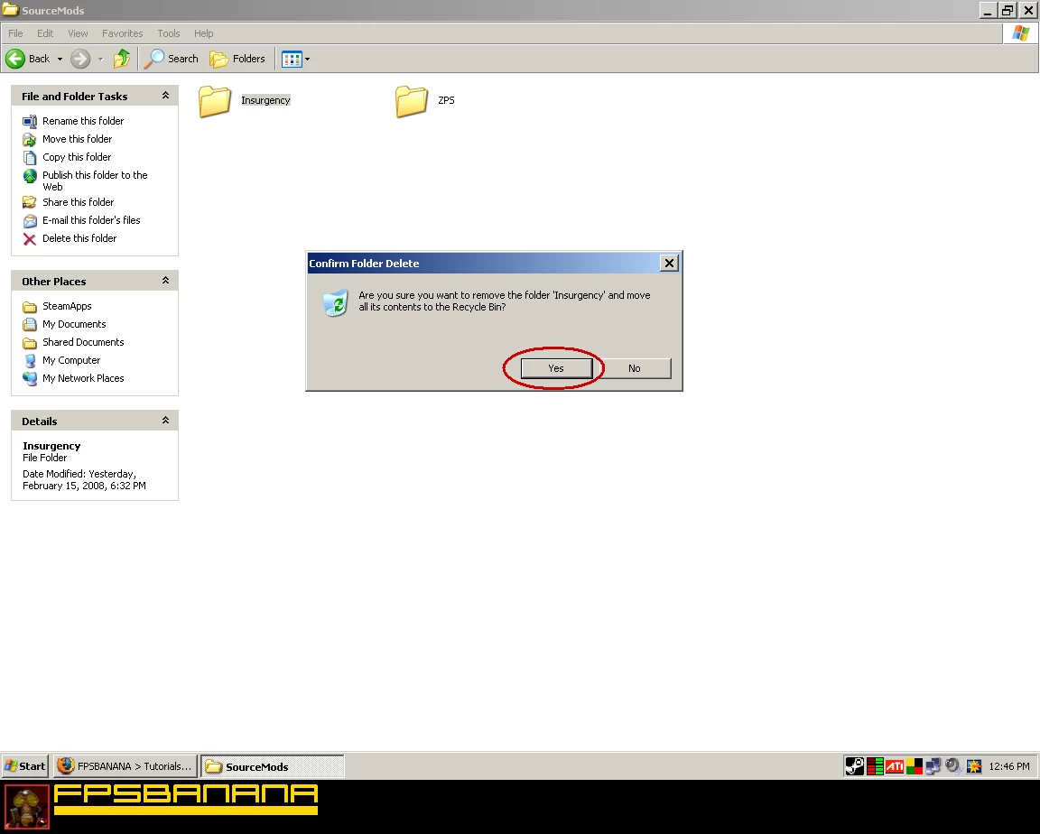Select the ZPS folder icon
1040x834 pixels.
pyautogui.click(x=412, y=101)
